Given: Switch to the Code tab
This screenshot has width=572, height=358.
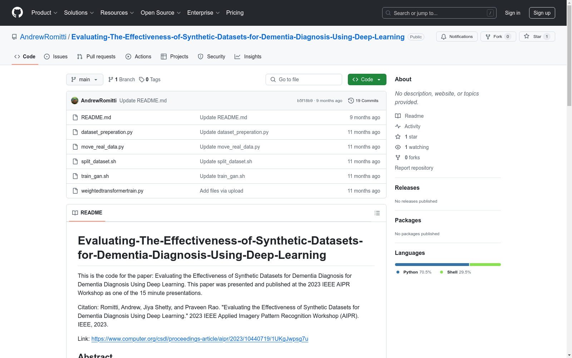Looking at the screenshot, I should click(x=25, y=57).
